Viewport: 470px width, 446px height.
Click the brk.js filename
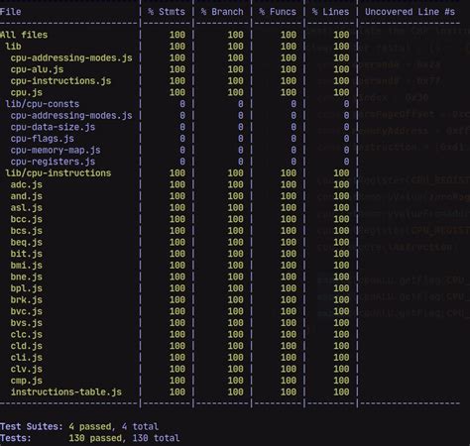[x=27, y=300]
